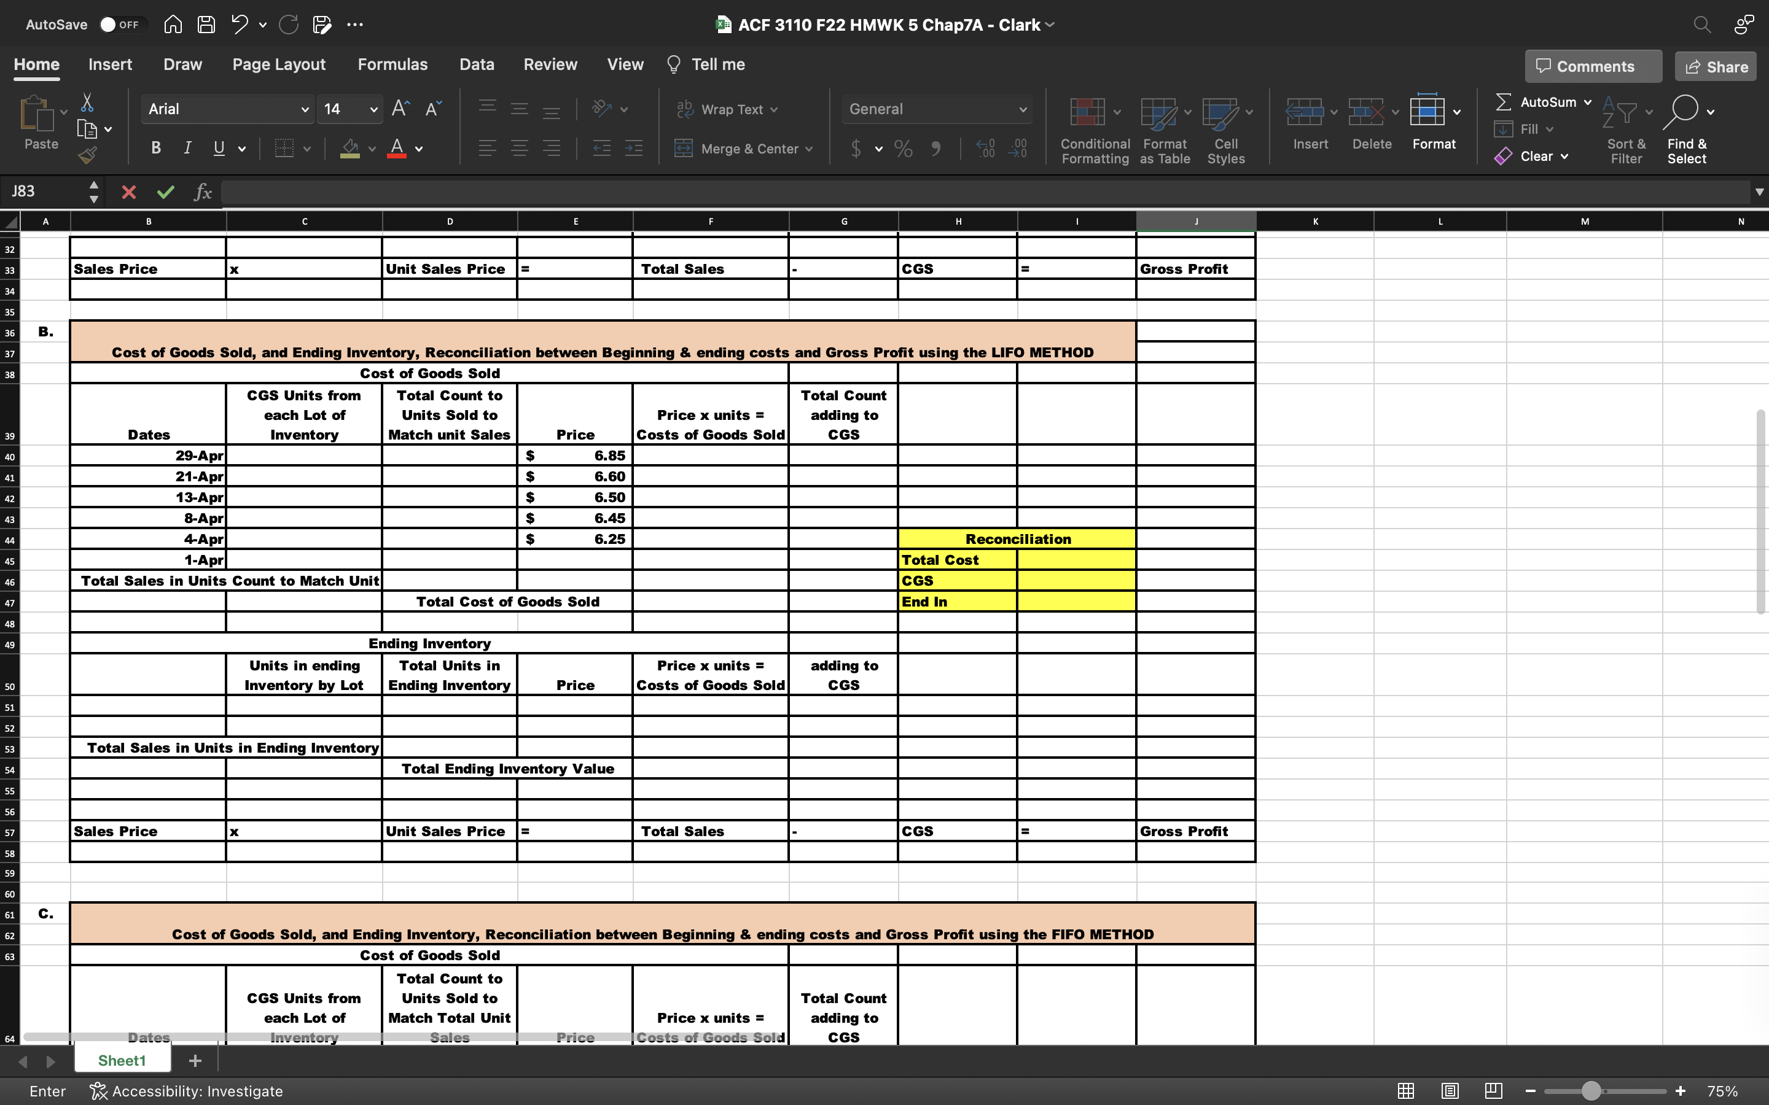
Task: Click the Insert Function fx icon
Action: click(203, 192)
